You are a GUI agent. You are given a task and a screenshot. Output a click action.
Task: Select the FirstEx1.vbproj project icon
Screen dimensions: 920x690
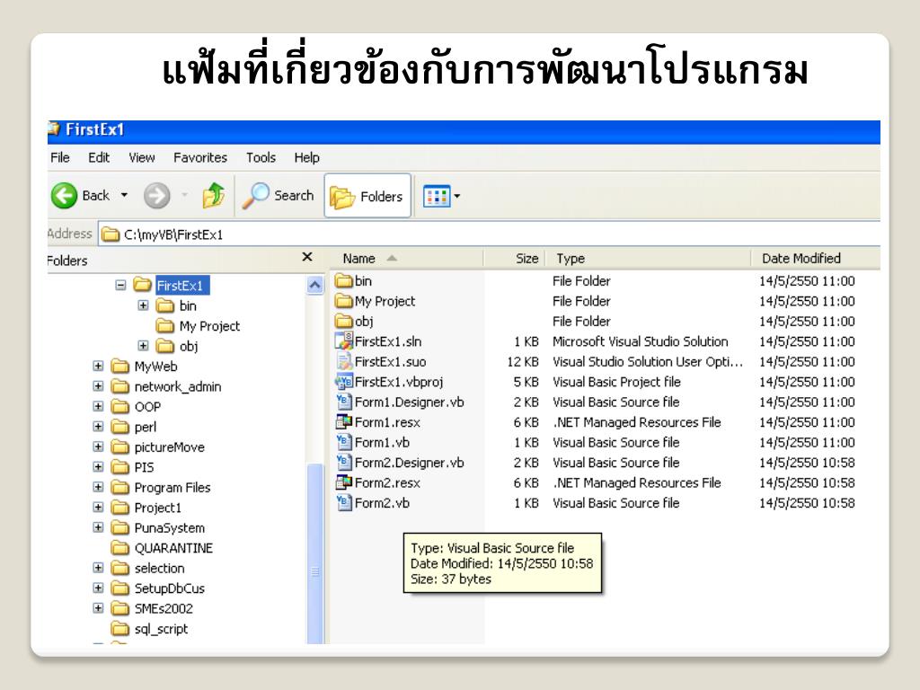pos(344,381)
